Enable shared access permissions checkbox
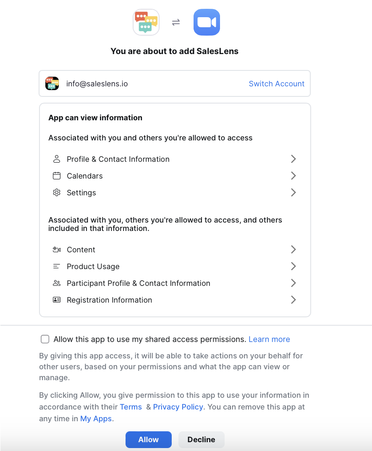 click(x=45, y=339)
